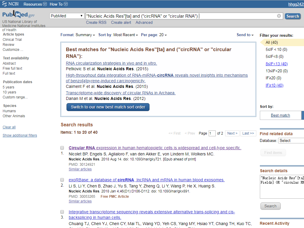Click Create RSS link
Image resolution: width=304 pixels, height=228 pixels.
tap(96, 23)
